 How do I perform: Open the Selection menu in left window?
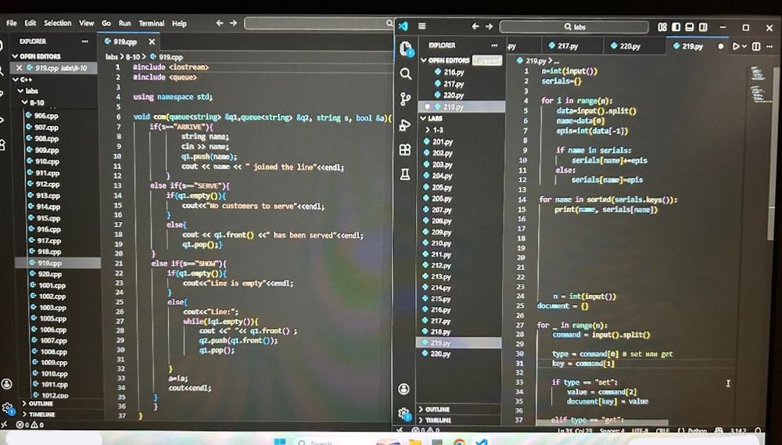click(x=57, y=23)
